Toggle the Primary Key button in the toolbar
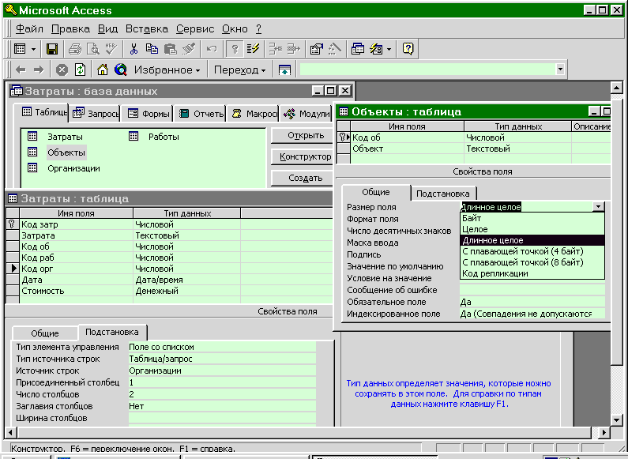628x459 pixels. 235,49
